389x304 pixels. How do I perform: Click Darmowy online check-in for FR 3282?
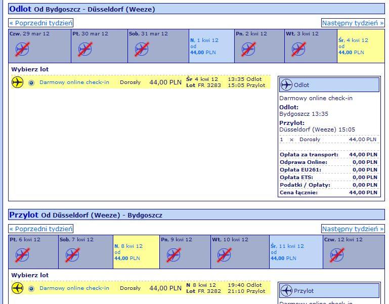click(x=74, y=288)
